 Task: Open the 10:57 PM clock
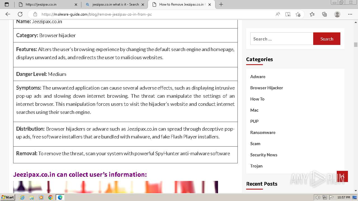[344, 197]
